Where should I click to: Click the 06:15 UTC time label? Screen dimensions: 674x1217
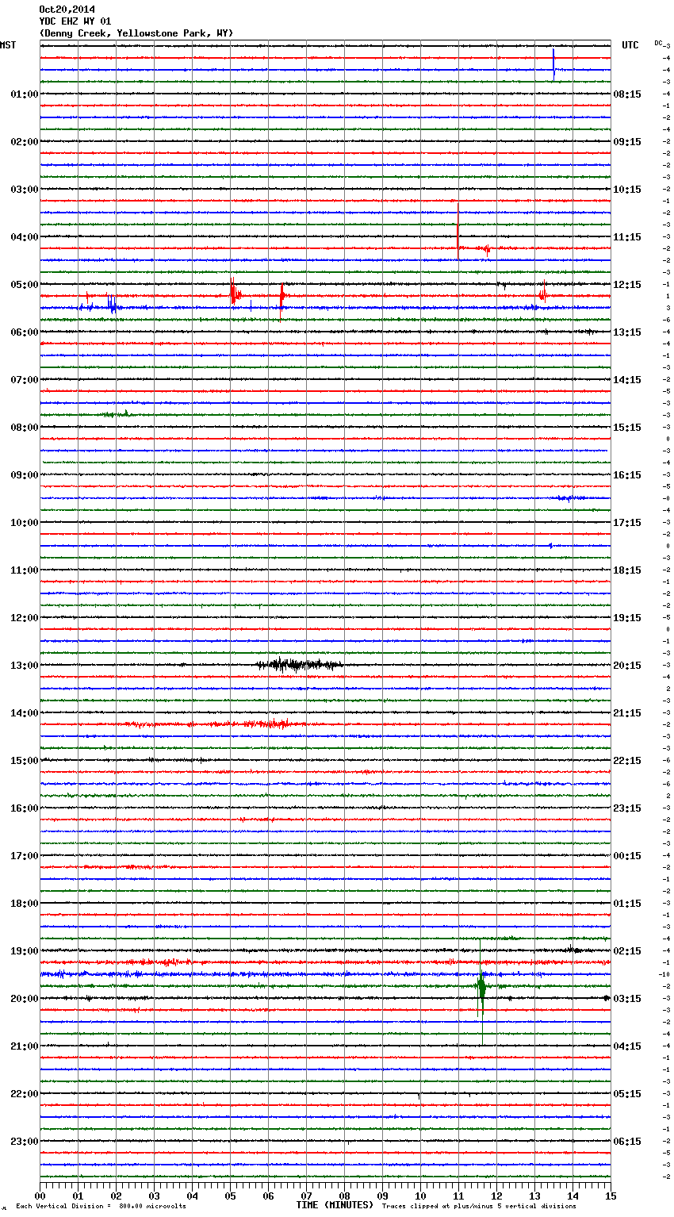(x=627, y=1142)
